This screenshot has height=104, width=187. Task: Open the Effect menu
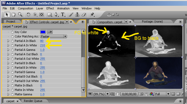pyautogui.click(x=50, y=8)
